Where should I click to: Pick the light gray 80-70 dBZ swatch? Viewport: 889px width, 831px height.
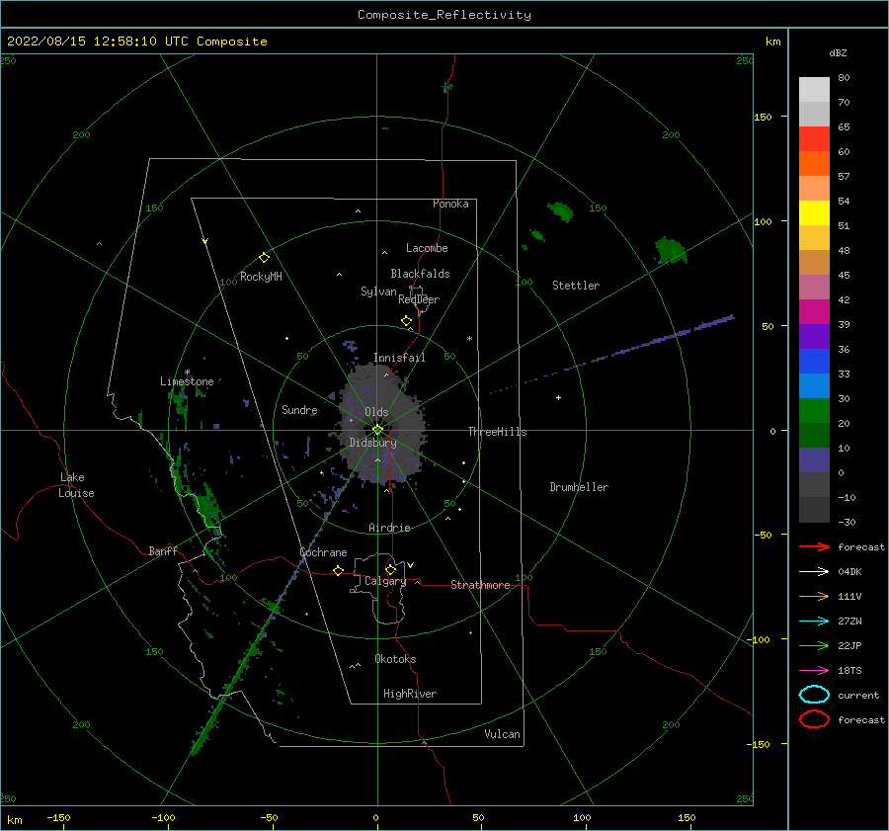(814, 90)
